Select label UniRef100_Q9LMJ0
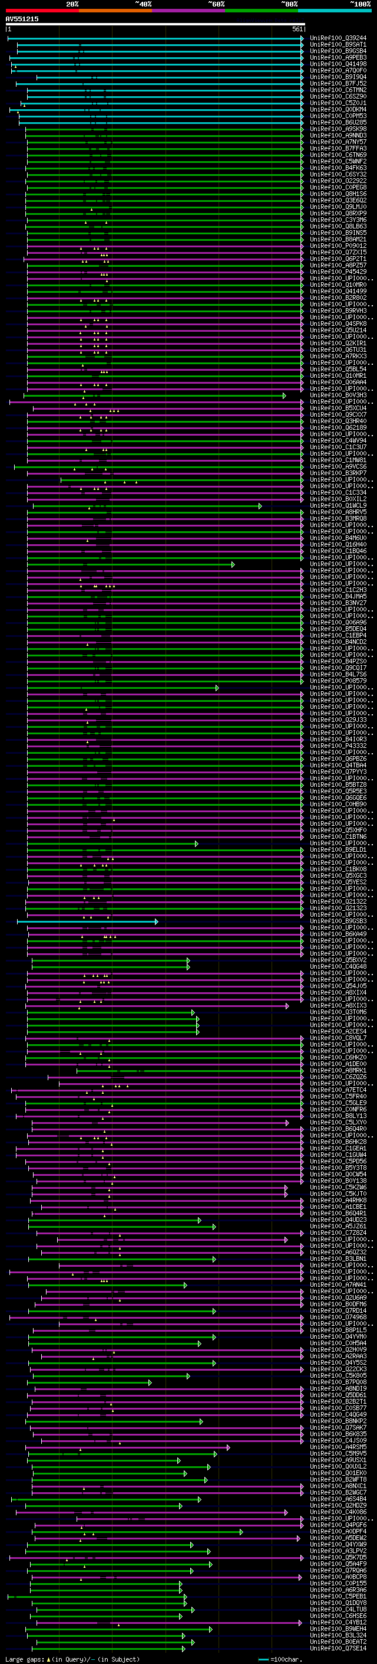 pos(338,207)
